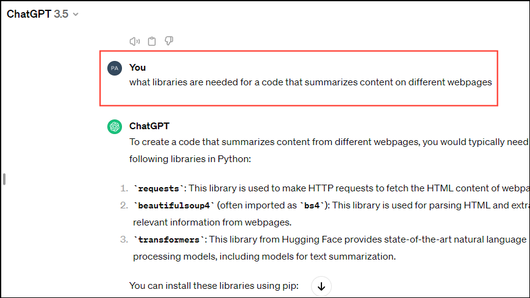Click the 'ChatGPT' responder name
530x298 pixels.
click(149, 126)
